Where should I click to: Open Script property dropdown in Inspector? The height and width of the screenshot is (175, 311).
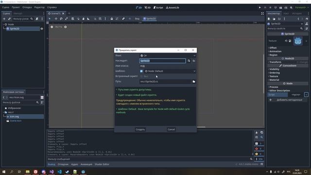pyautogui.click(x=306, y=95)
